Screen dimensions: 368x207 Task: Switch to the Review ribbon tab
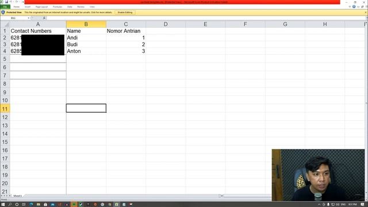(80, 7)
